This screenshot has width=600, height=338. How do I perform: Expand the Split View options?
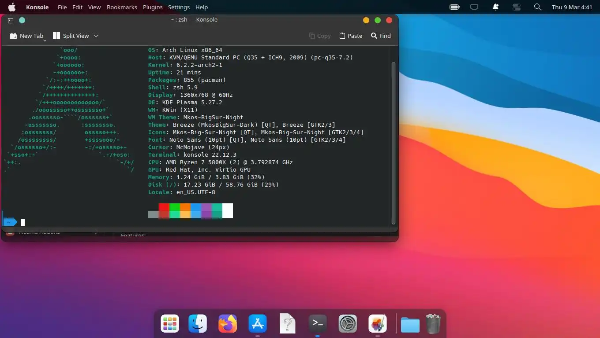pyautogui.click(x=96, y=36)
